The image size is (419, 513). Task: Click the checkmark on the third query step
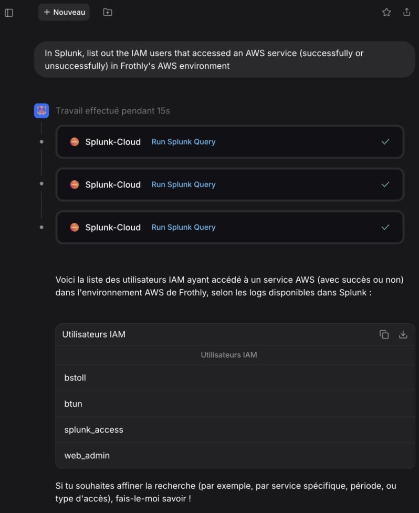tap(385, 228)
